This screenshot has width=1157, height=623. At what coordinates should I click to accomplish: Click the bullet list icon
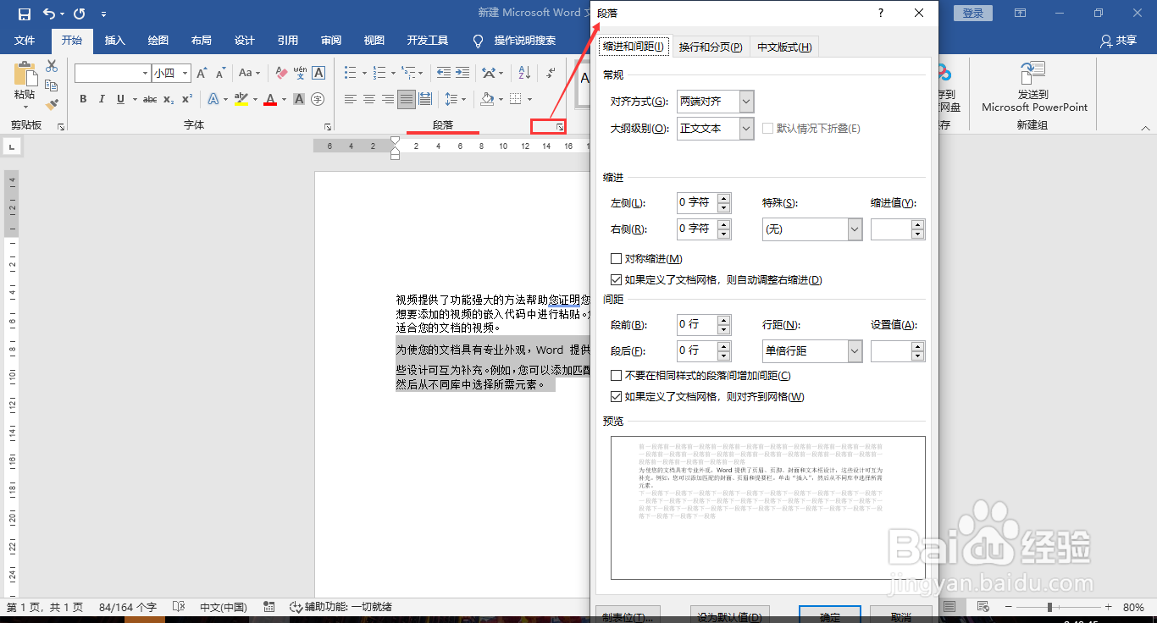click(x=350, y=72)
